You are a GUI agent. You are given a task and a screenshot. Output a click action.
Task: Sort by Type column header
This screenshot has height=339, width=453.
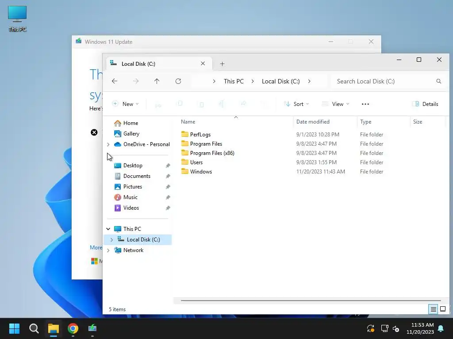384,122
